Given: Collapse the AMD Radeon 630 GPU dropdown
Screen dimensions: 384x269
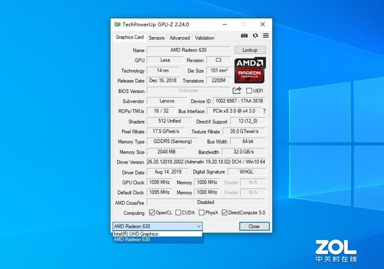Looking at the screenshot, I should 158,226.
